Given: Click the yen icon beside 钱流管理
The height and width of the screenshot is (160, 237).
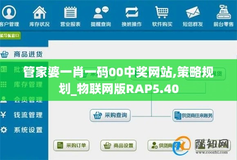Looking at the screenshot, I should coord(3,115).
